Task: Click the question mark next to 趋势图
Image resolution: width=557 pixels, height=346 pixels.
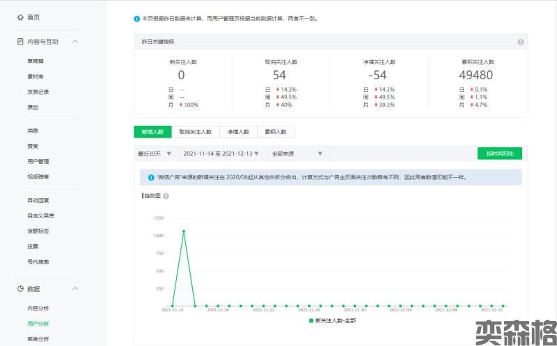Action: click(166, 196)
